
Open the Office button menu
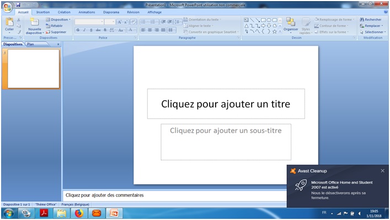point(7,7)
